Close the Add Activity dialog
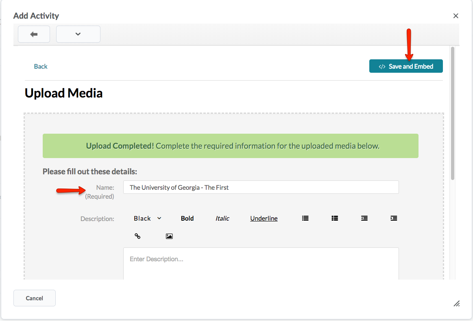 (x=456, y=16)
